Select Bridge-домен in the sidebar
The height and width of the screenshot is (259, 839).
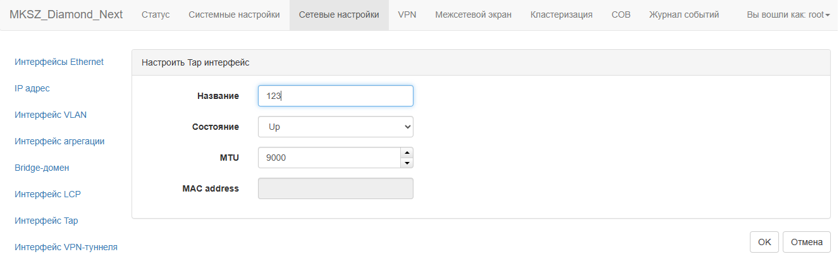pos(42,168)
